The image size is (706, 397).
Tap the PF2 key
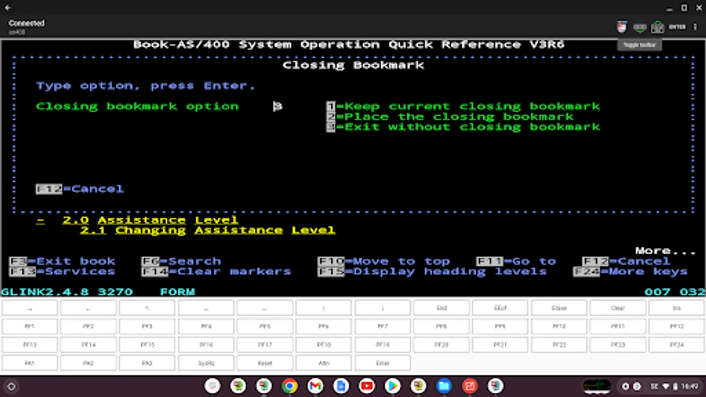(x=88, y=326)
